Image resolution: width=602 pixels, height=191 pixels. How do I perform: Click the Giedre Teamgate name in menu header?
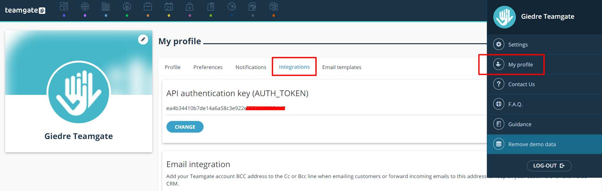(x=547, y=16)
